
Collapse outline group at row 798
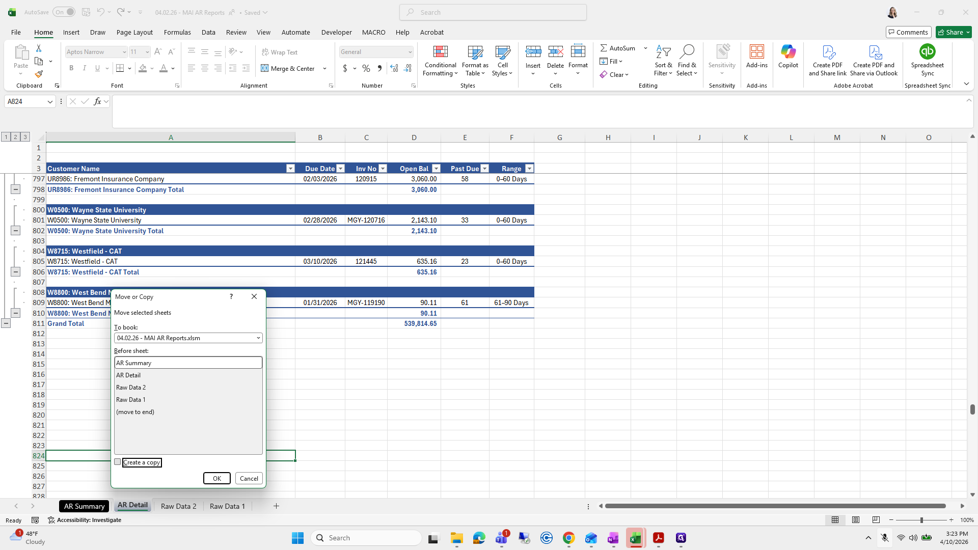[x=15, y=189]
